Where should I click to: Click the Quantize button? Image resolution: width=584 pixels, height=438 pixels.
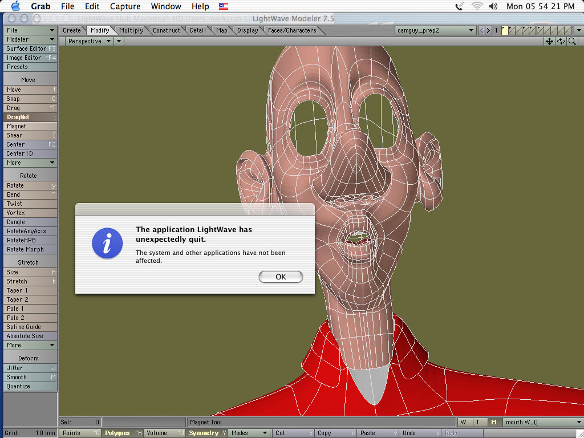click(30, 386)
